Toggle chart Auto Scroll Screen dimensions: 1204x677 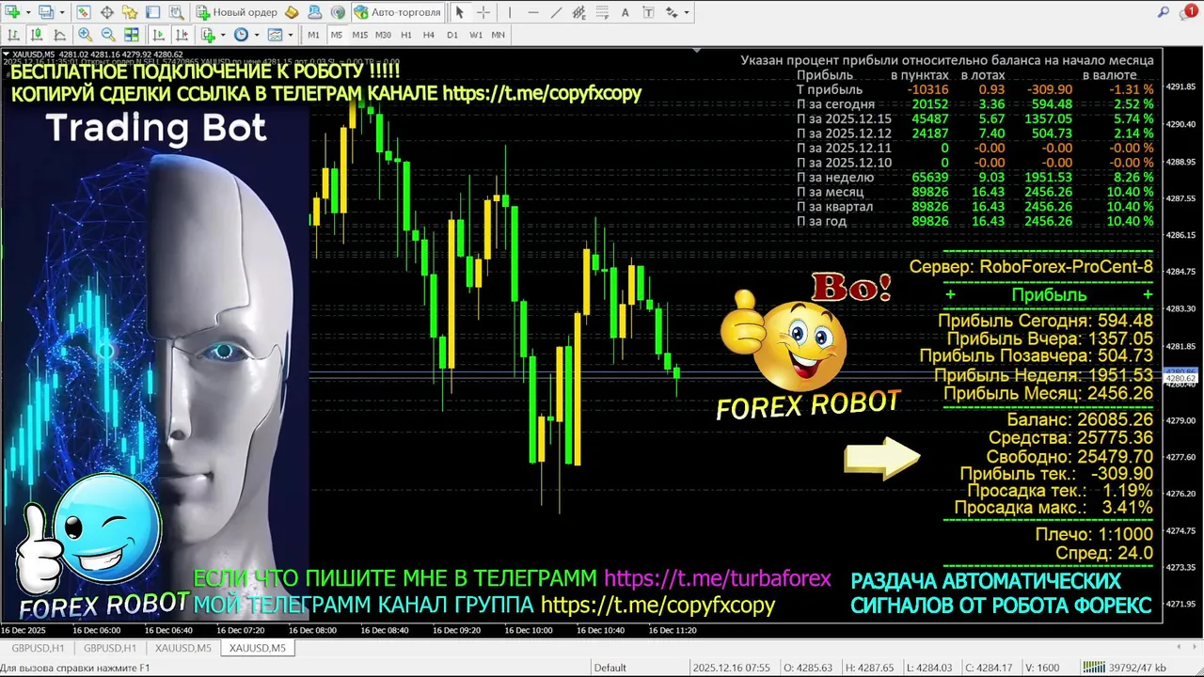tap(158, 35)
